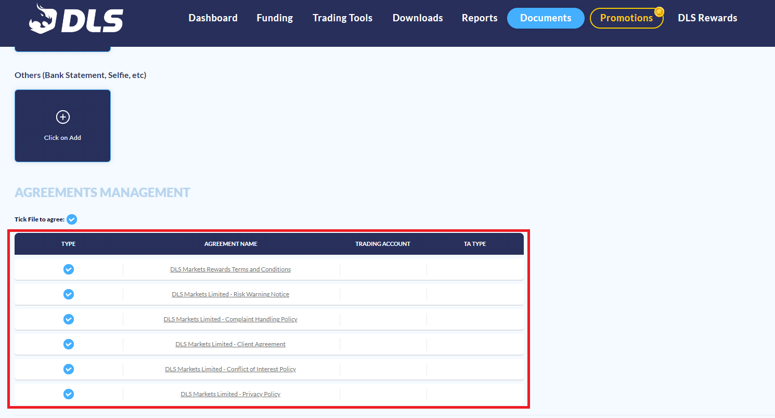Toggle checkmark for Rewards Terms and Conditions
Image resolution: width=775 pixels, height=418 pixels.
point(69,269)
